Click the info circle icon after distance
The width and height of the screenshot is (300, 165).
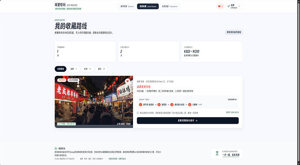(164, 82)
